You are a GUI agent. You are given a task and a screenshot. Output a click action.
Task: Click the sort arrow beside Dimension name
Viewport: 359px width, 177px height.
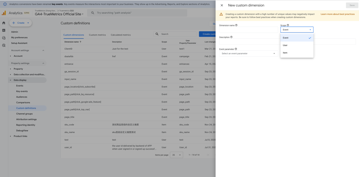coord(80,42)
